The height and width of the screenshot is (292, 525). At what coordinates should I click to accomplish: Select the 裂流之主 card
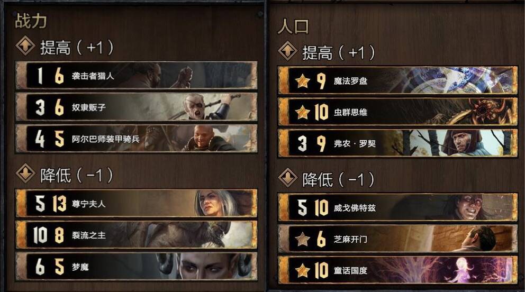(137, 235)
